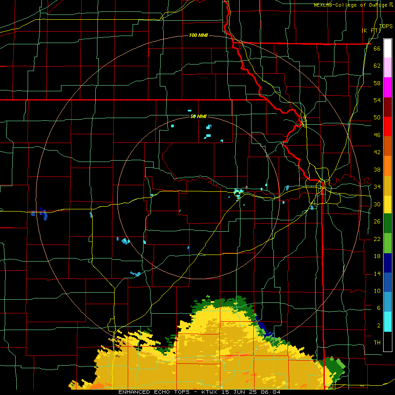Image resolution: width=395 pixels, height=395 pixels.
Task: Click the "18" legend value
Action: point(377,256)
